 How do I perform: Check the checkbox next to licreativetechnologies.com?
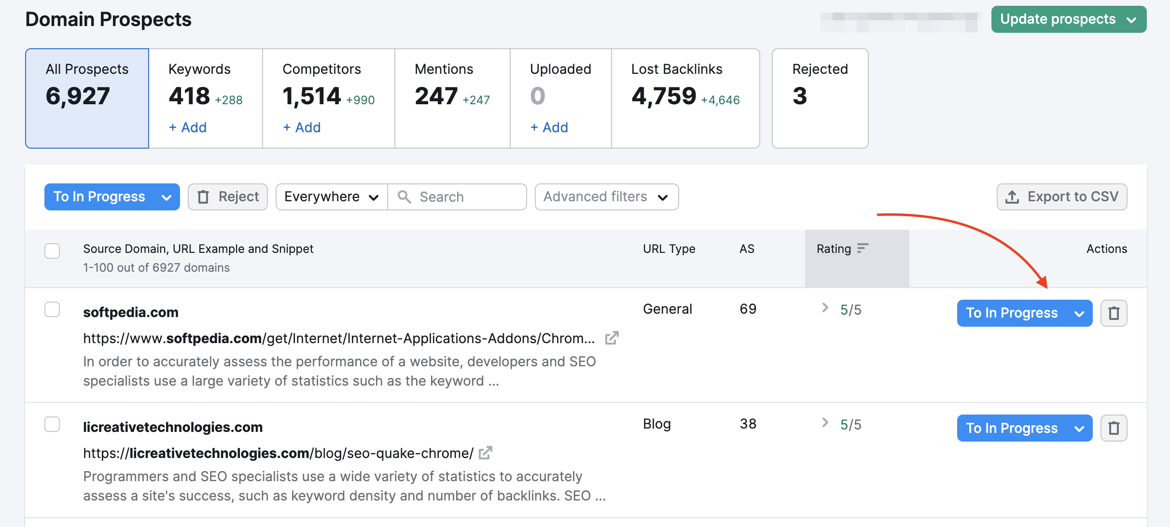pos(52,424)
